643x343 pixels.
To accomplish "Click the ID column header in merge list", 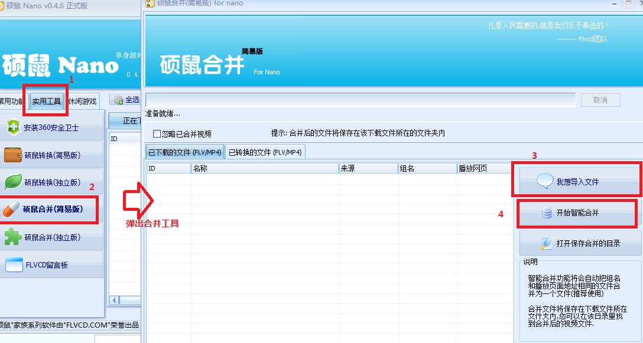I will click(x=169, y=168).
